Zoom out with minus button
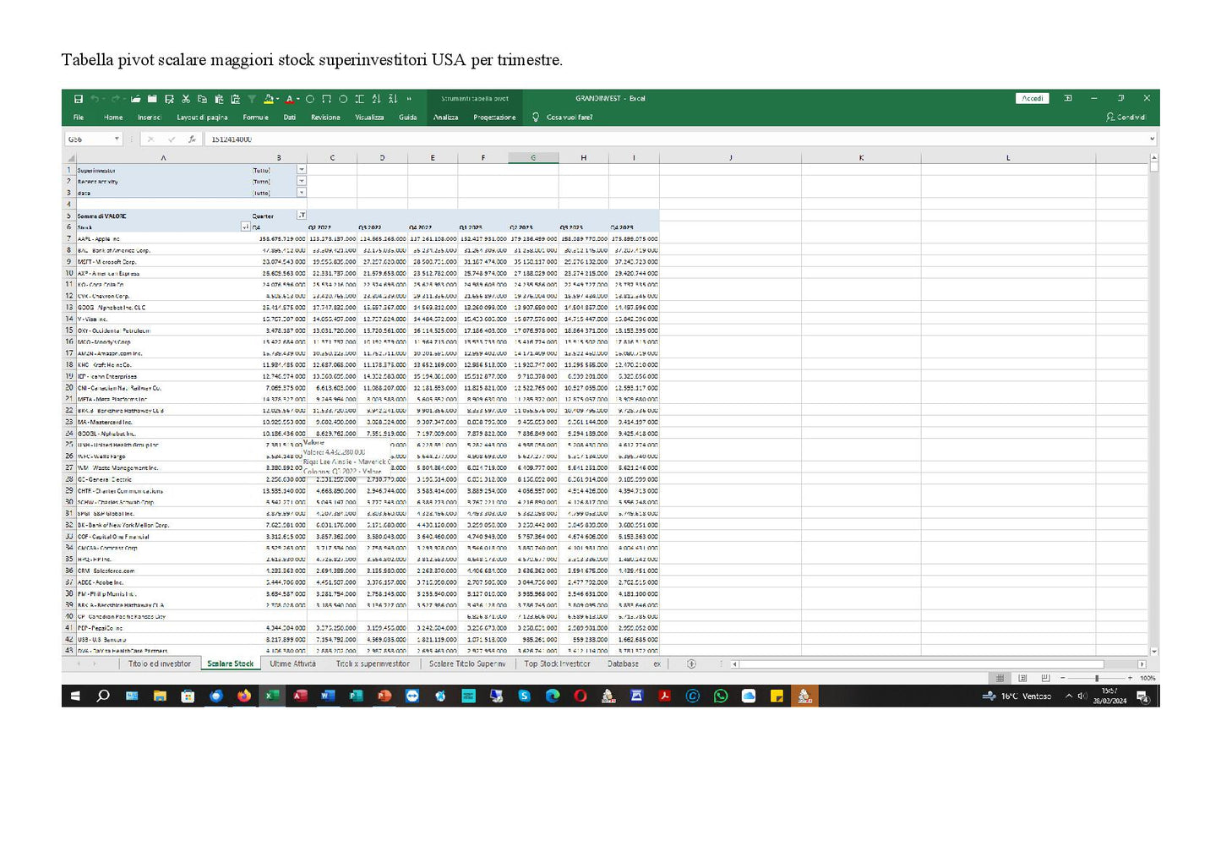Screen dimensions: 1221x863 click(x=1063, y=678)
